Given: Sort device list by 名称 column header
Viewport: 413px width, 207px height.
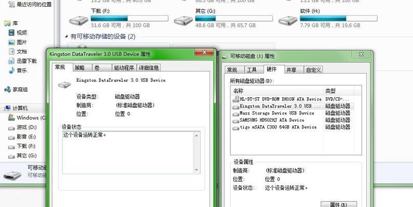Looking at the screenshot, I should [277, 91].
